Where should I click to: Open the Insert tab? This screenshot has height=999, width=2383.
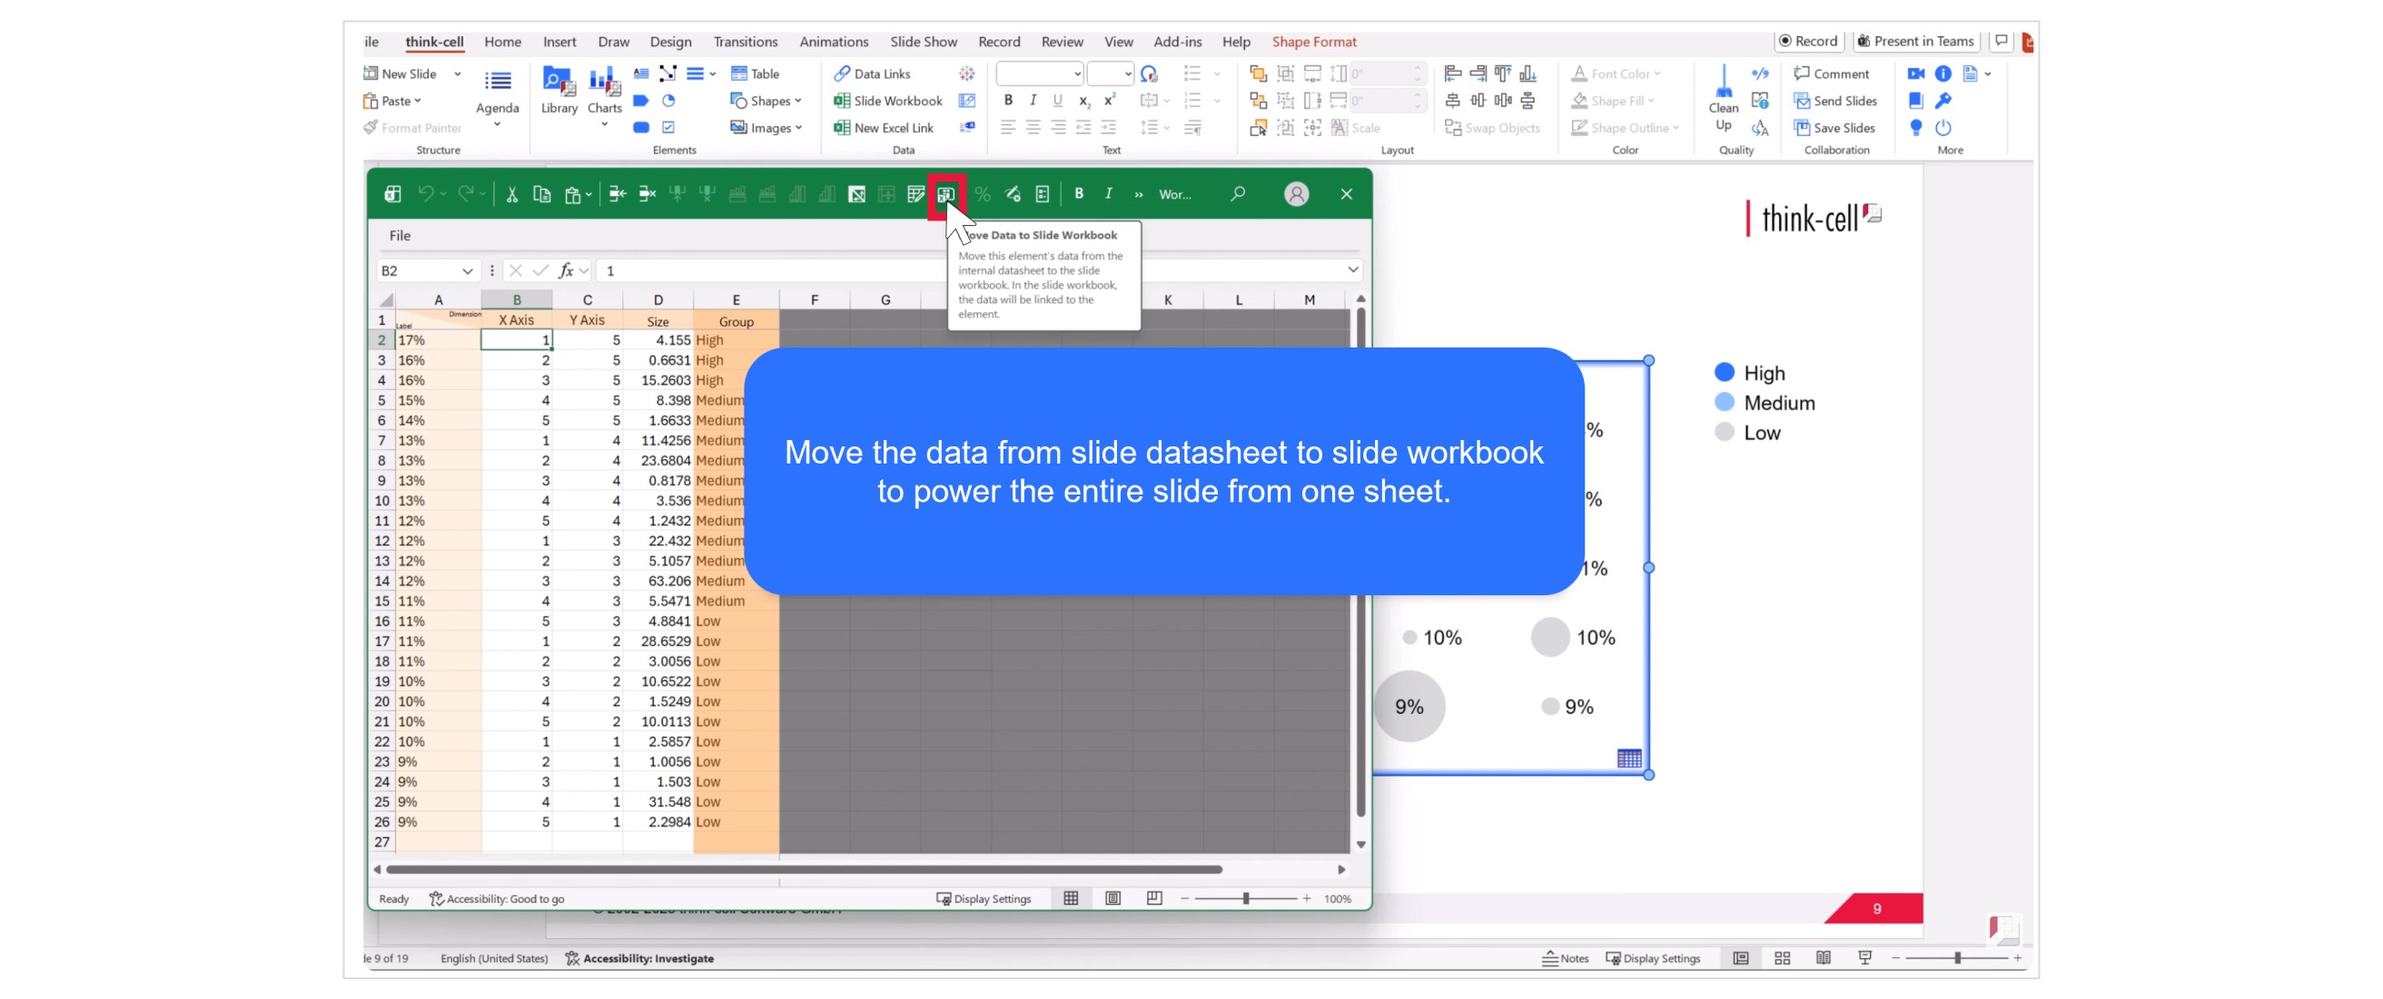[x=559, y=42]
